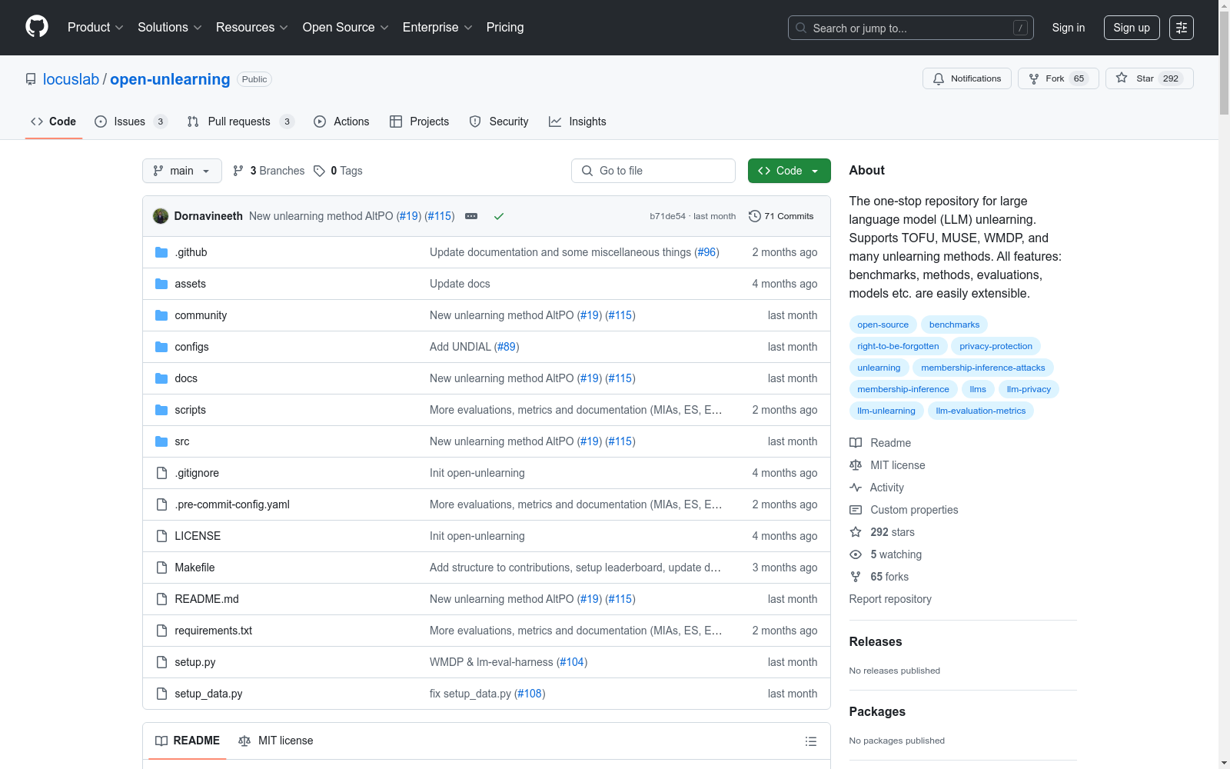Open pull request #108 link
Screen dimensions: 1230x769
[x=530, y=694]
